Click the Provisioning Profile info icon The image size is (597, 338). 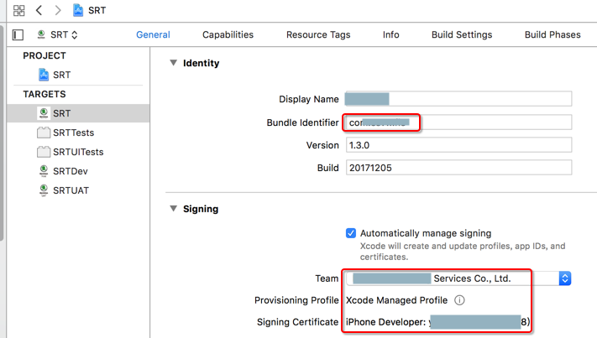click(x=459, y=300)
